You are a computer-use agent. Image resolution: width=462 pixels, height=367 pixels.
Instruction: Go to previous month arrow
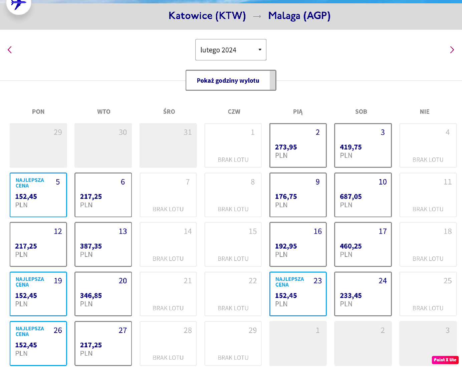pyautogui.click(x=10, y=50)
